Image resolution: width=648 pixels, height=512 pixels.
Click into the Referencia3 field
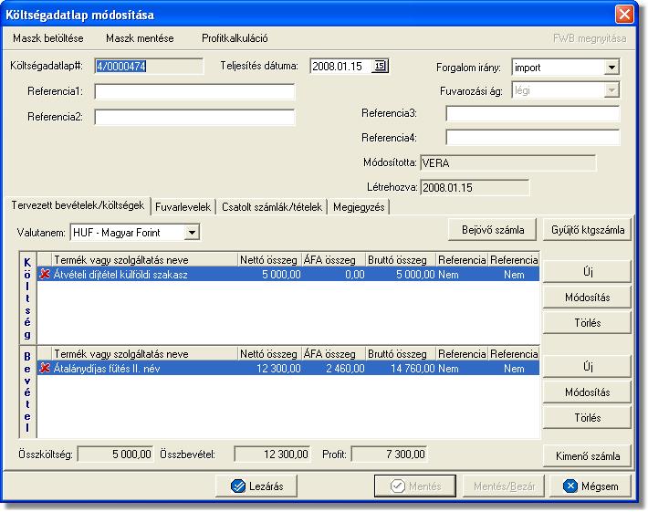point(533,113)
